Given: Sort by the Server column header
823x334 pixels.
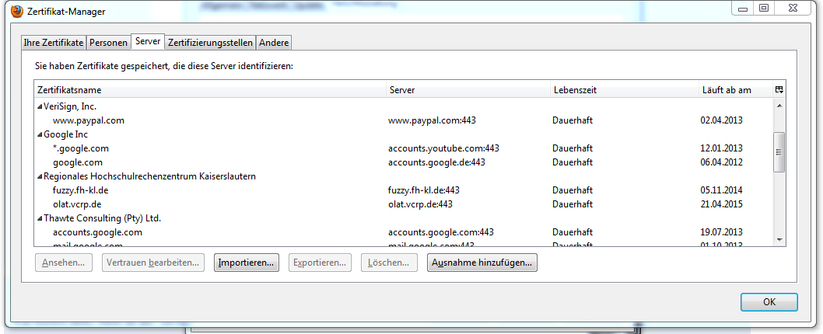Looking at the screenshot, I should click(x=468, y=90).
